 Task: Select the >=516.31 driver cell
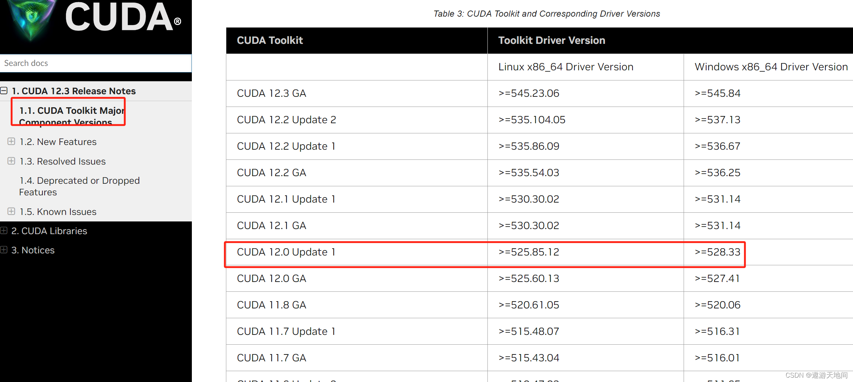(x=768, y=332)
